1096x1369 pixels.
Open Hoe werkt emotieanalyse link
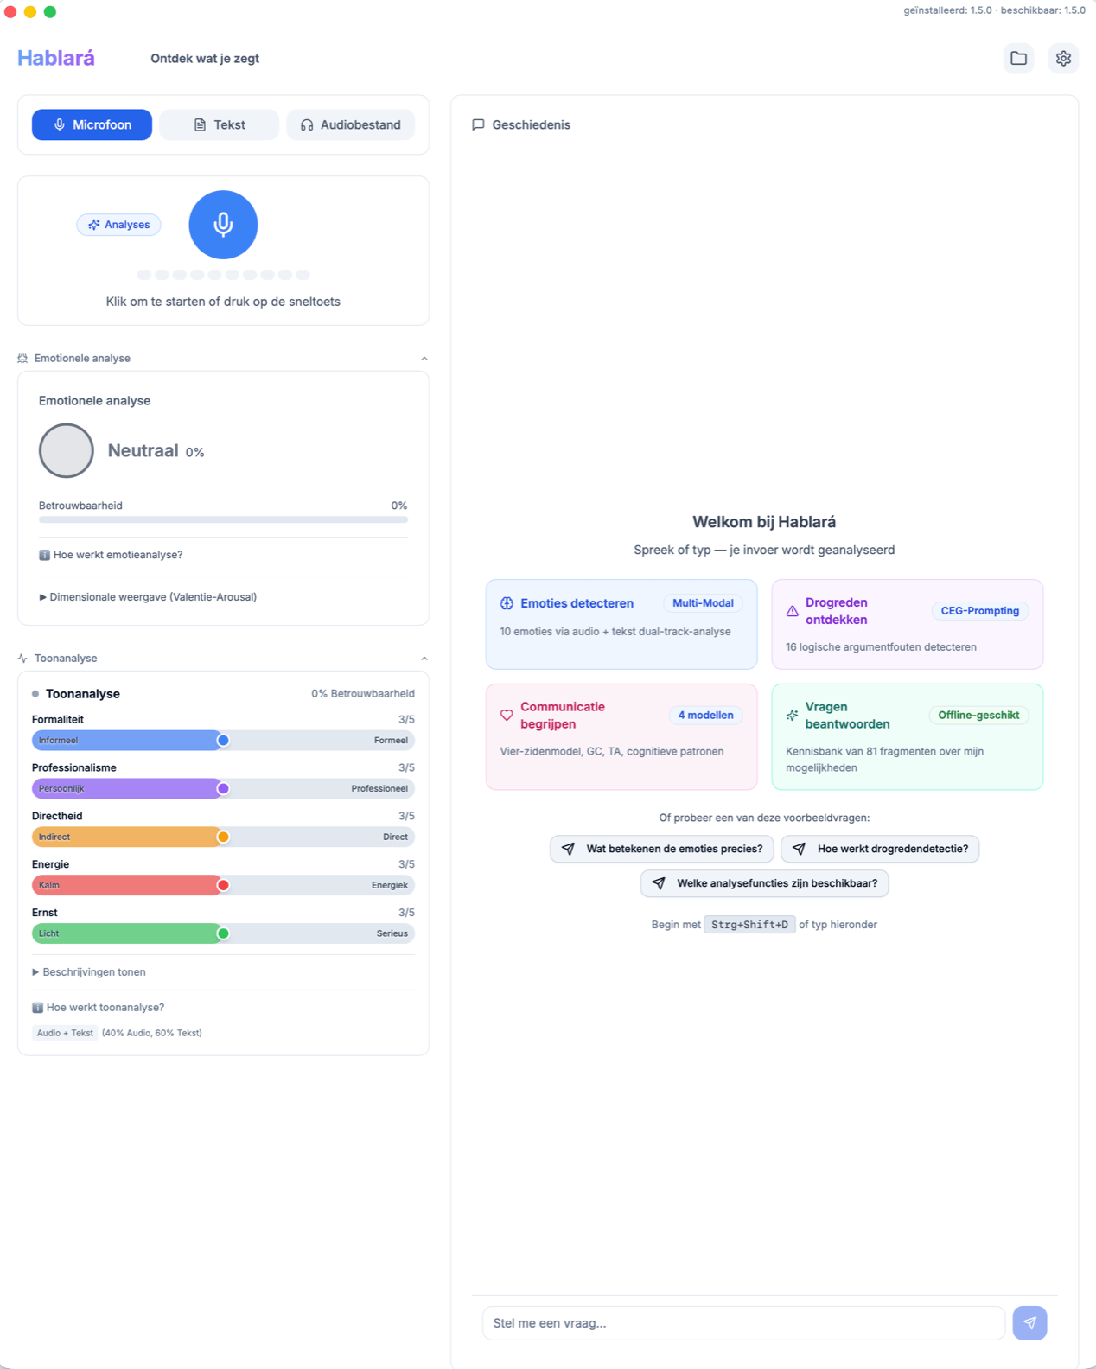(x=110, y=555)
